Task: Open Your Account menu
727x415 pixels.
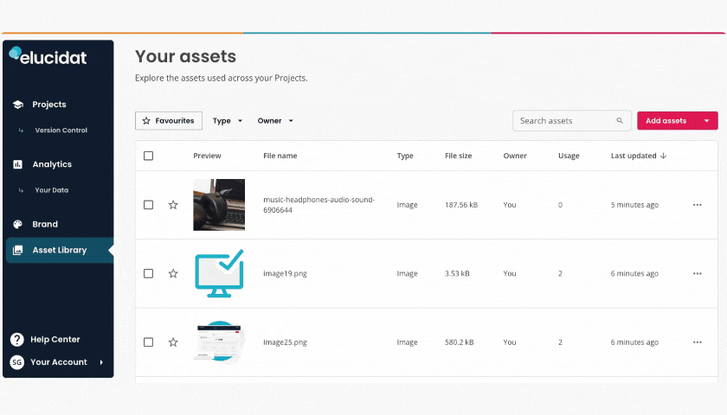Action: point(58,362)
